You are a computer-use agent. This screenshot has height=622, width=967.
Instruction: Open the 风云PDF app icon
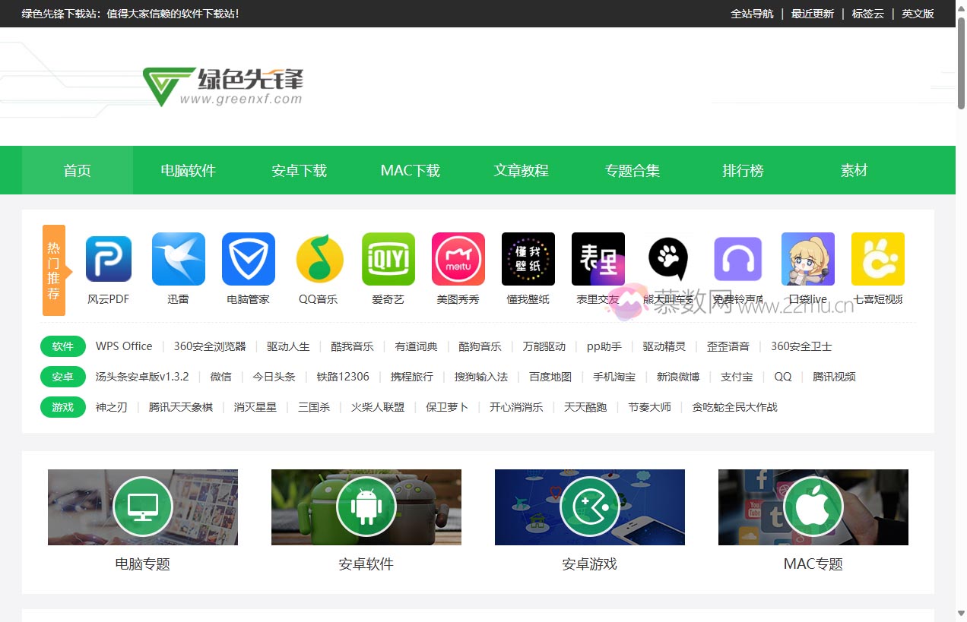pos(107,258)
